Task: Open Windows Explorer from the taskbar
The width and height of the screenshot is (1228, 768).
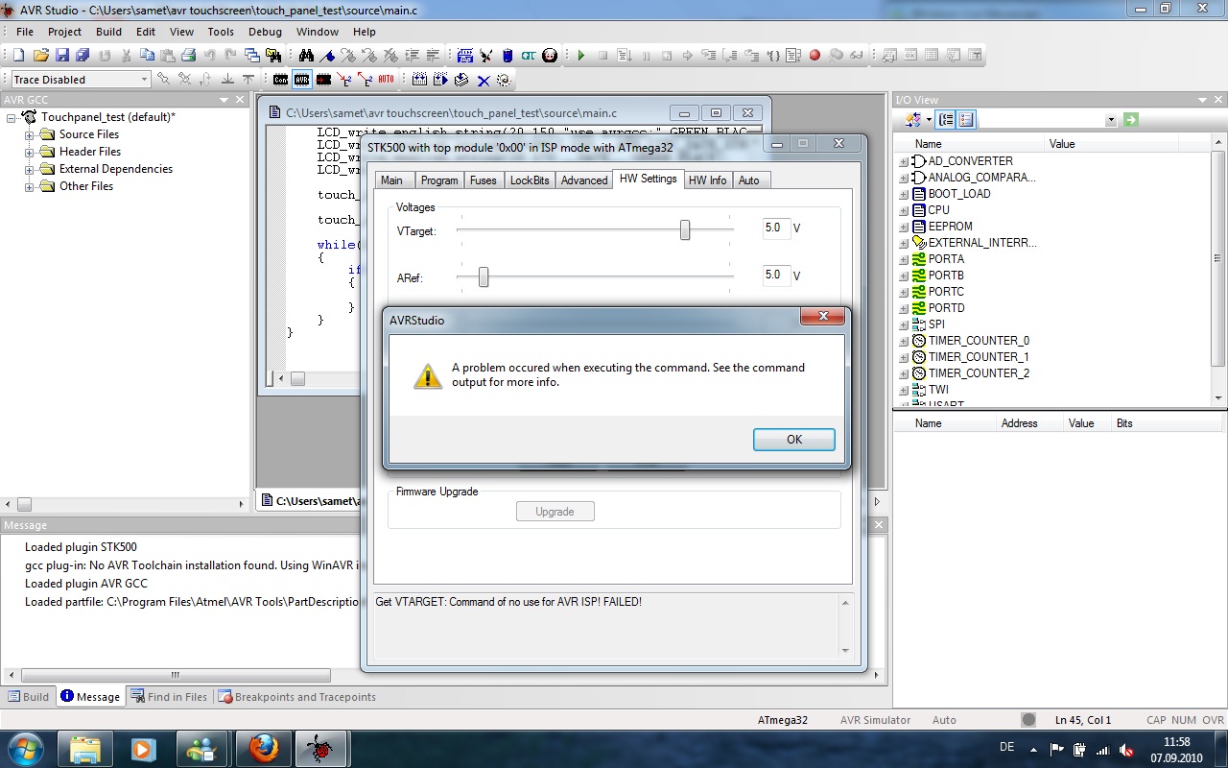Action: click(x=85, y=748)
